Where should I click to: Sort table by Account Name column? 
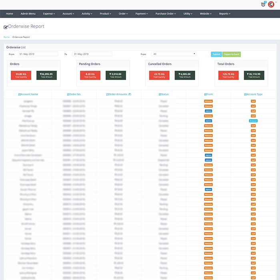pyautogui.click(x=28, y=94)
